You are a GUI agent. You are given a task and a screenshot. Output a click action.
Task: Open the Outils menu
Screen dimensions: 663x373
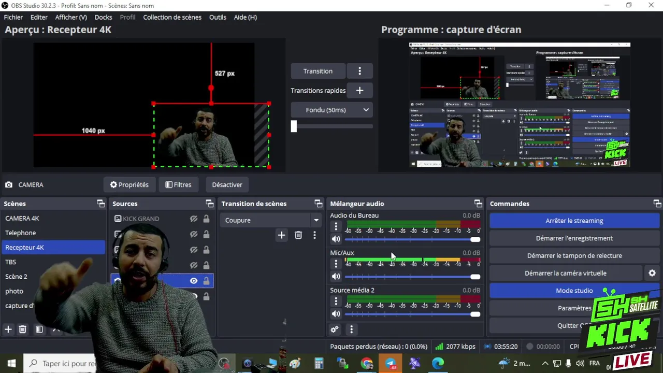[x=218, y=17]
